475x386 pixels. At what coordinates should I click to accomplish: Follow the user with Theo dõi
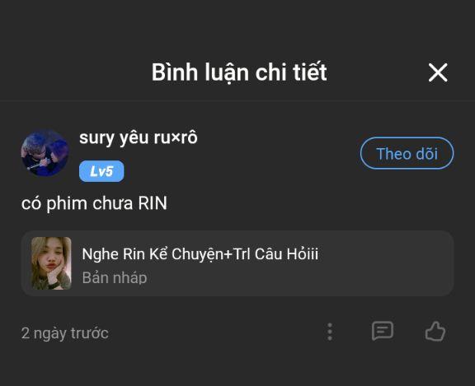tap(407, 153)
